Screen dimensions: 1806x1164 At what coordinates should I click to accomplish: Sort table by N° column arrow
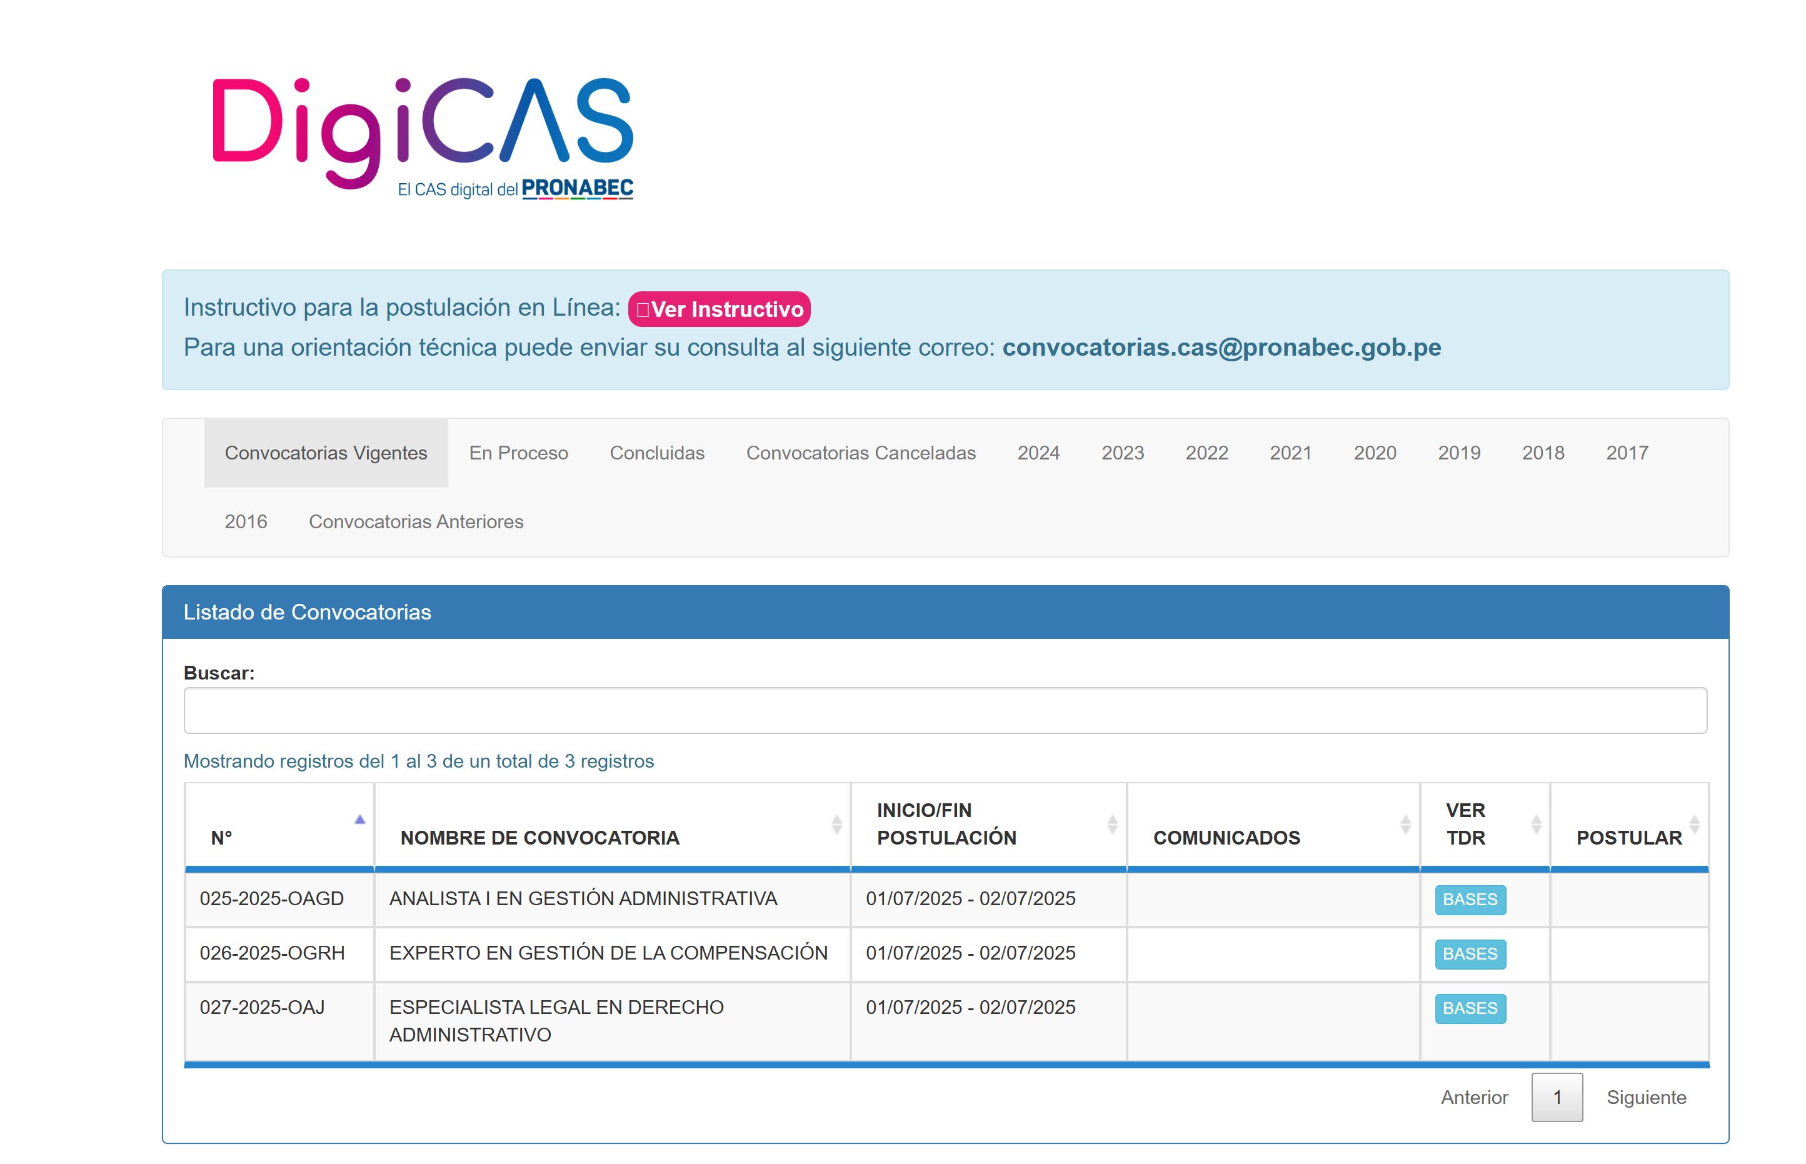359,820
